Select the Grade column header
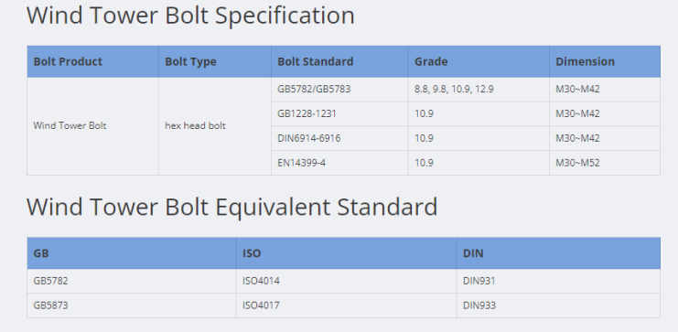The image size is (678, 332). pos(479,61)
